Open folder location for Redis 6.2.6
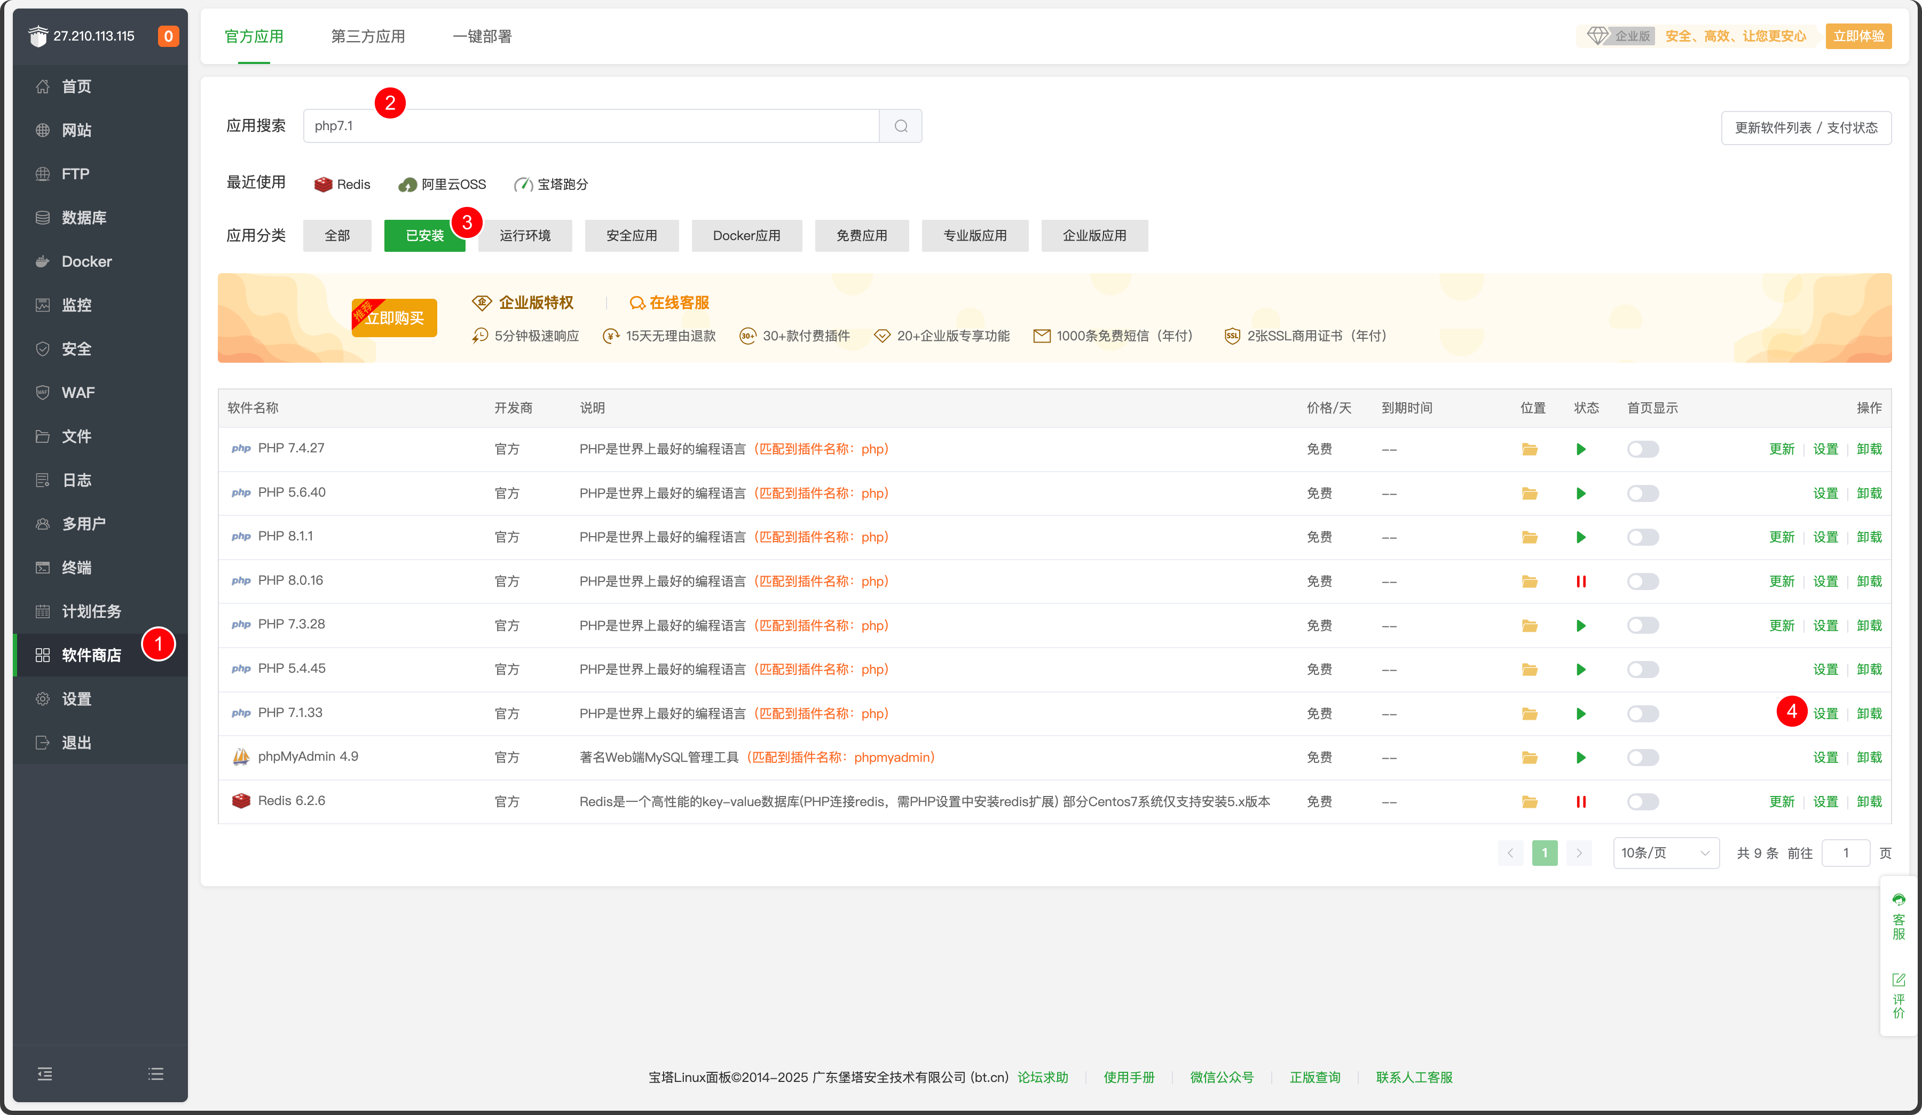Image resolution: width=1922 pixels, height=1115 pixels. tap(1529, 802)
